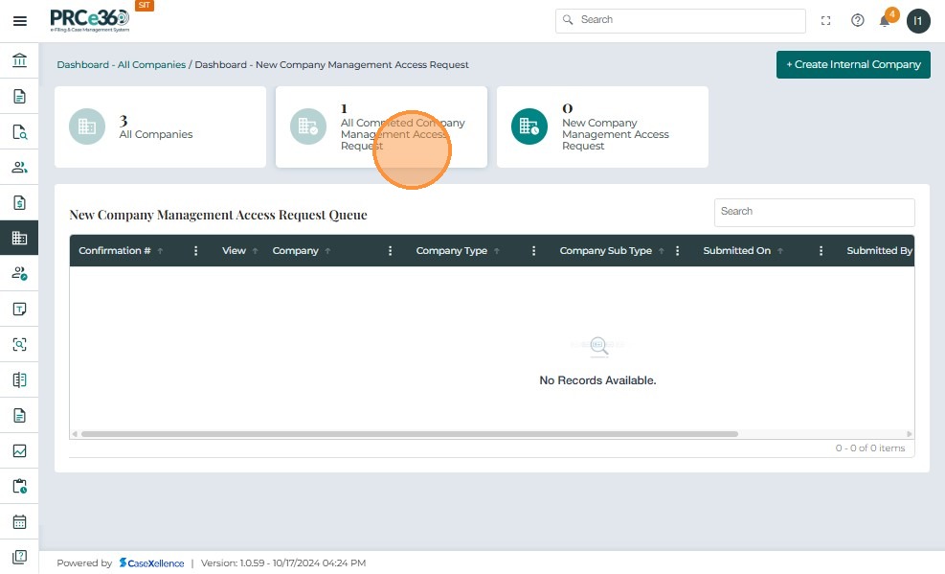
Task: Open the hamburger navigation menu
Action: pos(19,20)
